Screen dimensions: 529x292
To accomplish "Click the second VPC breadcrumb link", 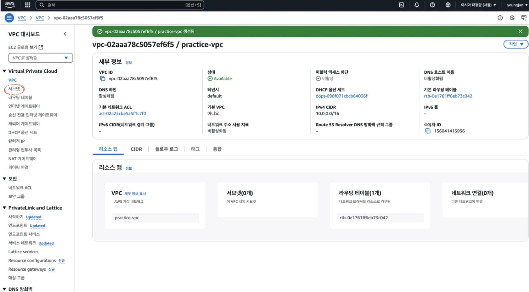I will tap(40, 18).
